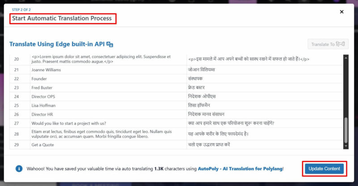Select the 'Get a Quote' source cell

(x=108, y=145)
